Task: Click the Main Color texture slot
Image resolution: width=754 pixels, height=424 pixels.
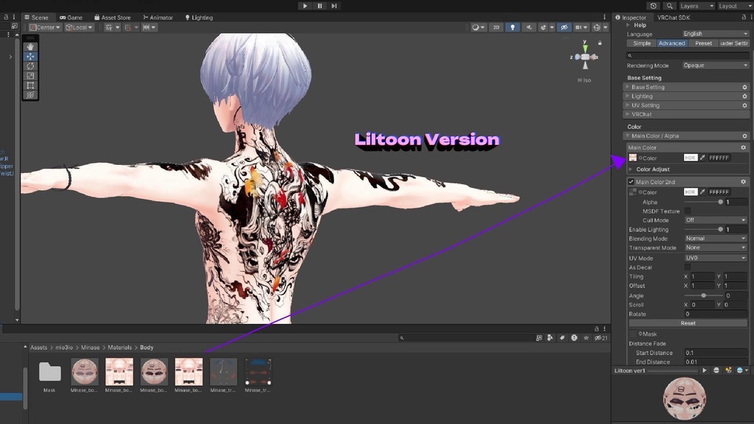Action: (633, 158)
